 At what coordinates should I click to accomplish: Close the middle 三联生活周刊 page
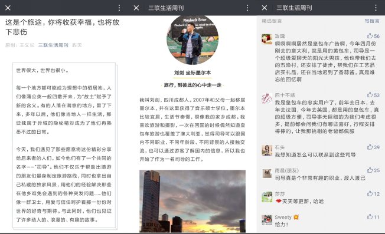pyautogui.click(x=136, y=8)
